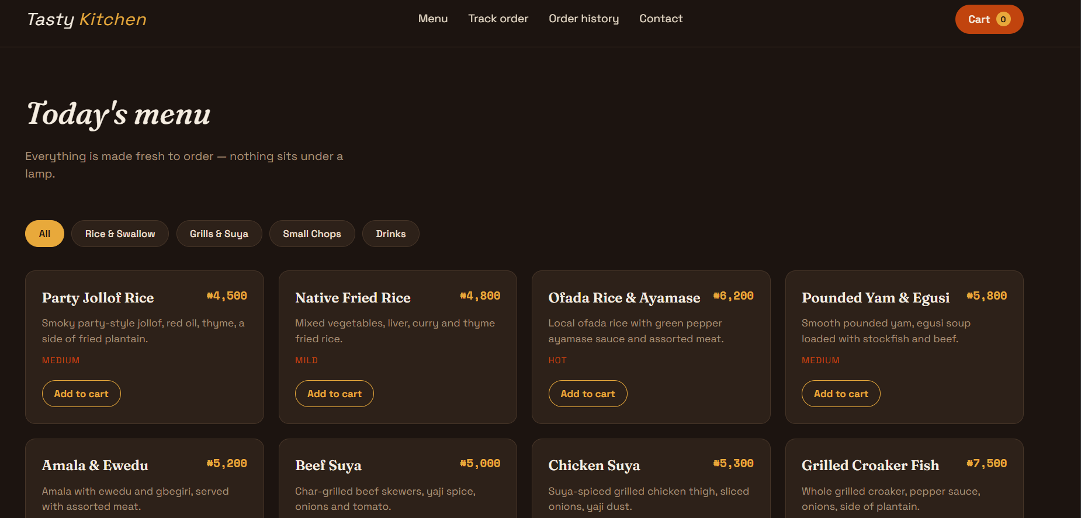The width and height of the screenshot is (1081, 518).
Task: Click the MILD spice label on Native Fried Rice
Action: pyautogui.click(x=307, y=360)
